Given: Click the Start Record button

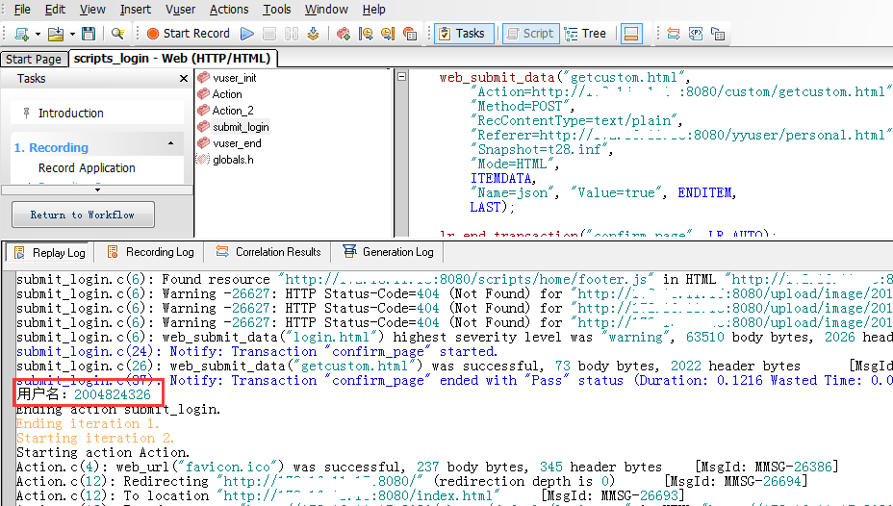Looking at the screenshot, I should 188,33.
